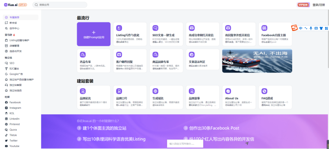Image resolution: width=329 pixels, height=149 pixels.
Task: Click the Sogou microphone voice icon
Action: pos(311,28)
